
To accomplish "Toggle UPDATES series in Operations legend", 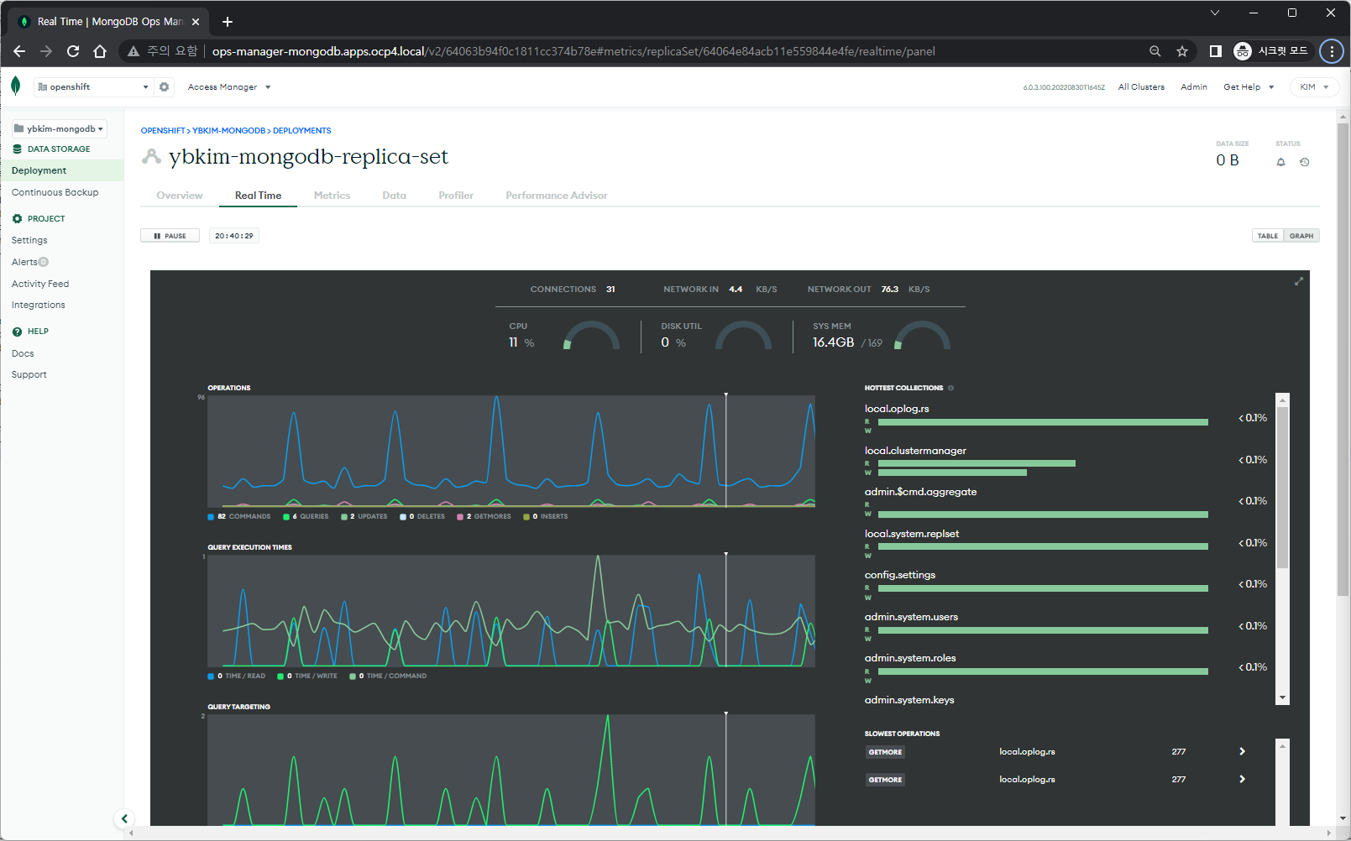I will pos(364,517).
